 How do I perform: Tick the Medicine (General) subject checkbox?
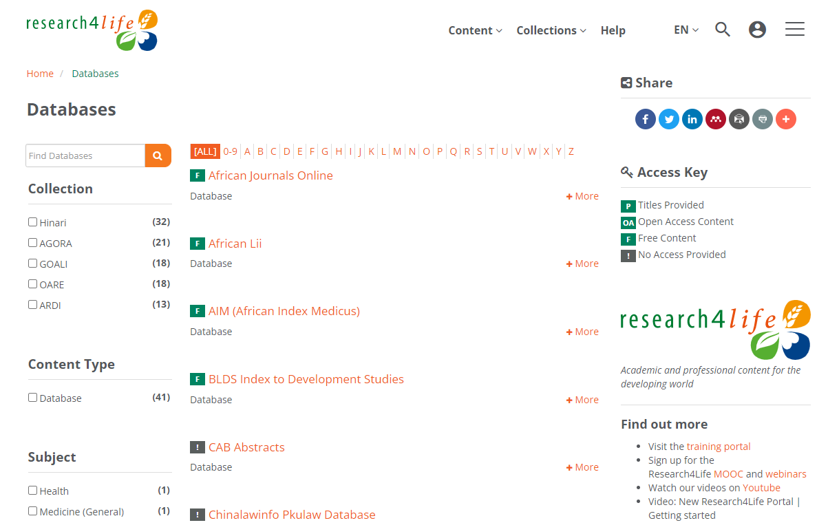click(32, 511)
